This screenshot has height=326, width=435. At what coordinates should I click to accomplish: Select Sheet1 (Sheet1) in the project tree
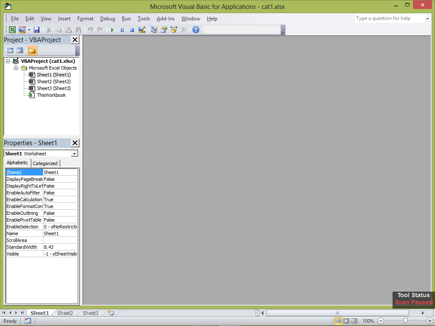pyautogui.click(x=54, y=75)
